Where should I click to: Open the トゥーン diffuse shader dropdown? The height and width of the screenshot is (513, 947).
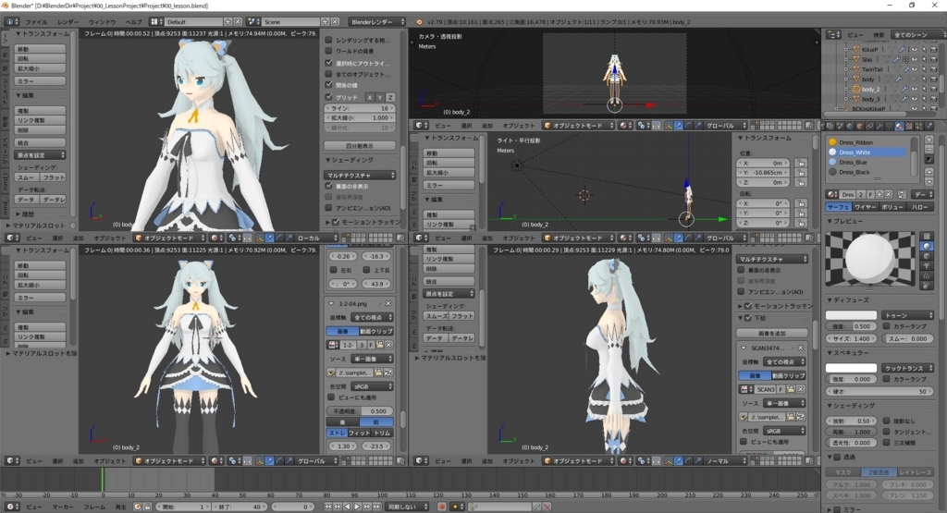click(x=908, y=315)
